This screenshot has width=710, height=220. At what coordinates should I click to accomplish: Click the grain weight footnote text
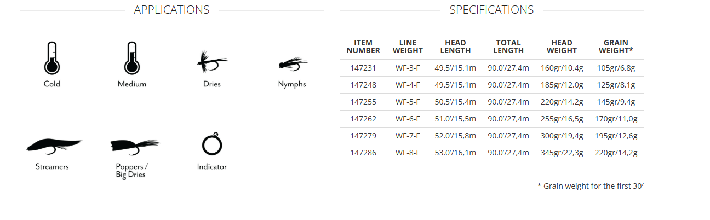590,186
